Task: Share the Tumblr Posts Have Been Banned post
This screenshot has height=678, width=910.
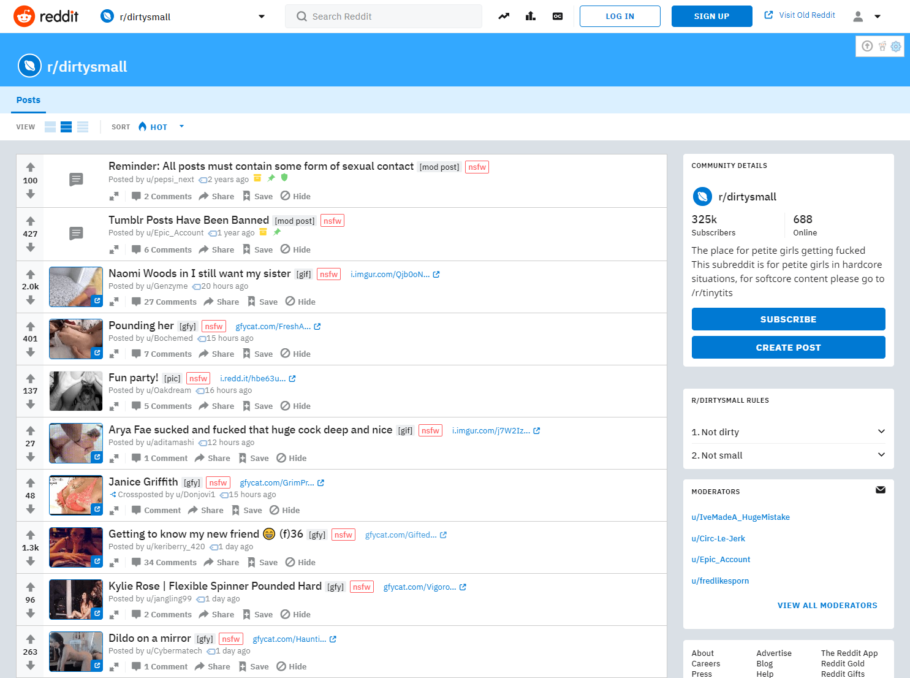Action: tap(216, 249)
